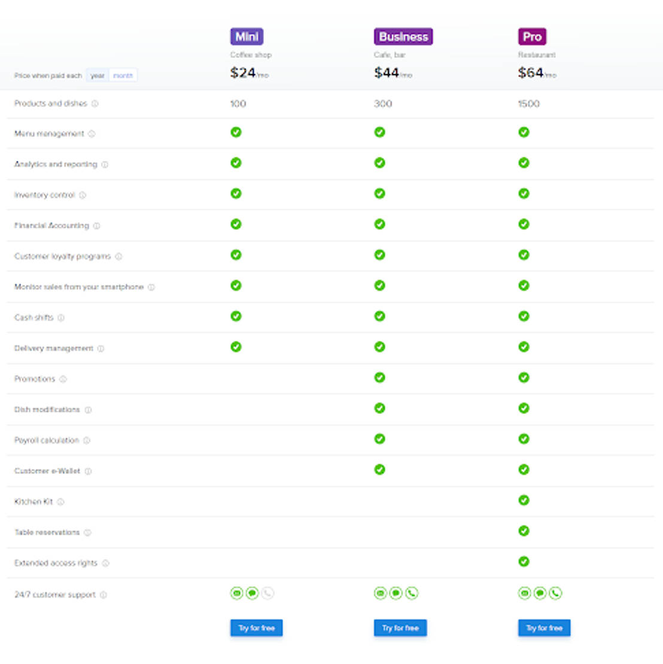663x664 pixels.
Task: Click the purple Pro plan badge
Action: point(532,36)
